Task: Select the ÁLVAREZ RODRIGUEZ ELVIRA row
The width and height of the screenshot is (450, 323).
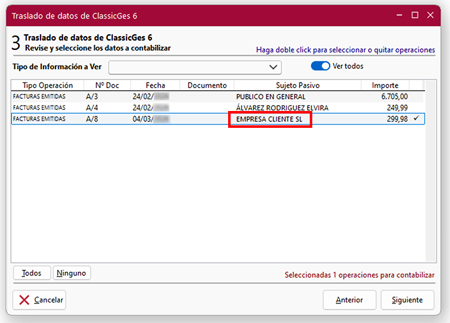Action: [x=282, y=108]
